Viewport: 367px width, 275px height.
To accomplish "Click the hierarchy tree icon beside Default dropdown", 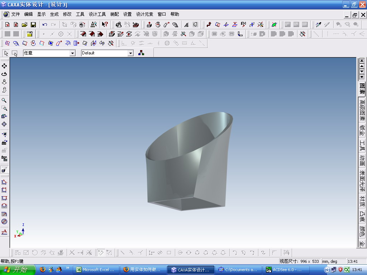I will pos(141,53).
